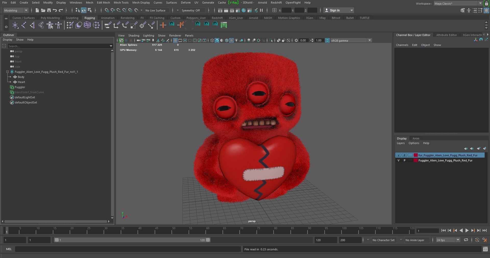Open the sRGB gamma view transform dropdown
Screen dimensions: 490x258
coord(351,40)
